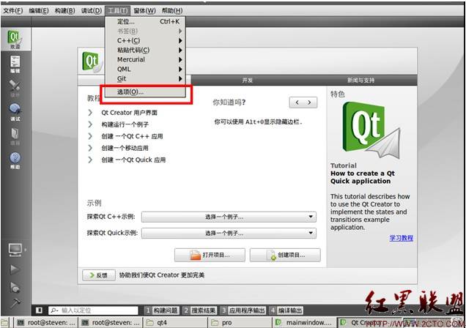
Task: Switch to mainwindow taskbar entry
Action: click(x=304, y=322)
